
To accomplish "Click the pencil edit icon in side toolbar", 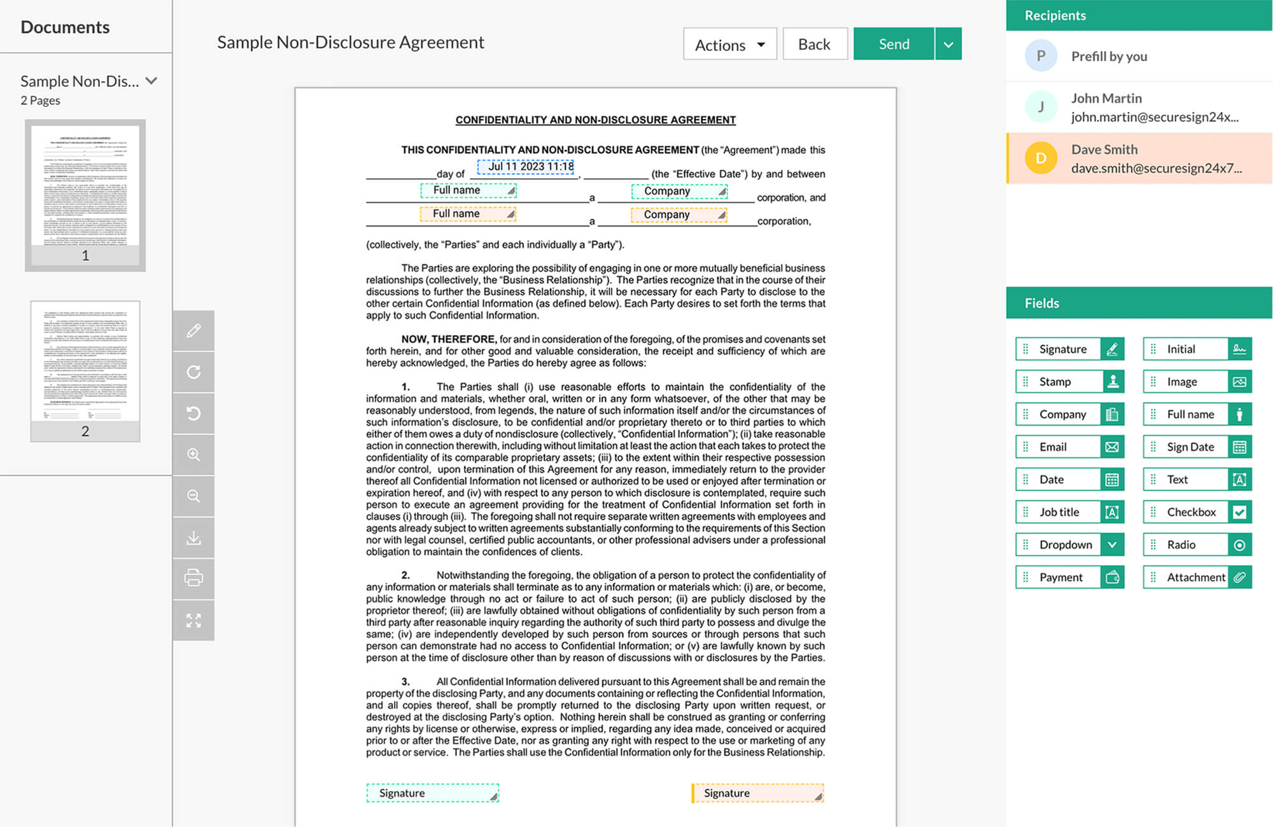I will click(193, 331).
